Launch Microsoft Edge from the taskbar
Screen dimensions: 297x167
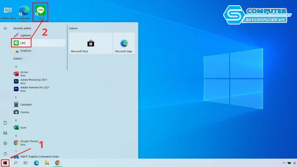(x=36, y=163)
